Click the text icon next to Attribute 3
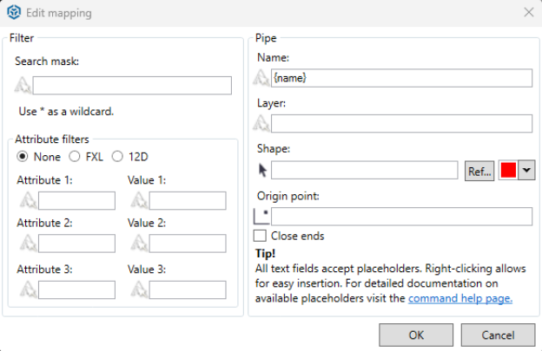This screenshot has width=542, height=351. pos(28,289)
